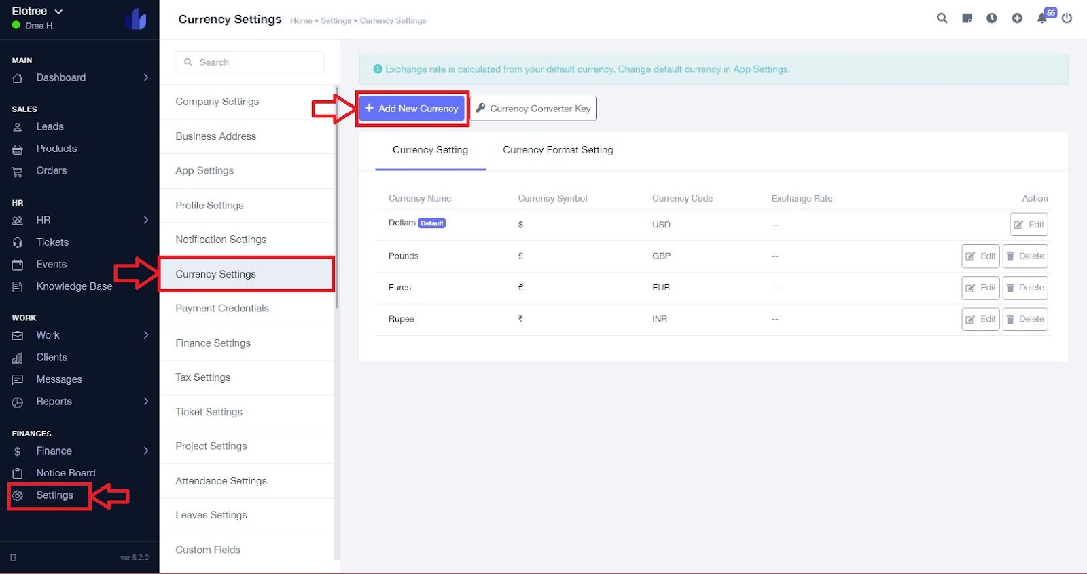Click the settings list scrollbar
The image size is (1087, 574).
coord(337,197)
